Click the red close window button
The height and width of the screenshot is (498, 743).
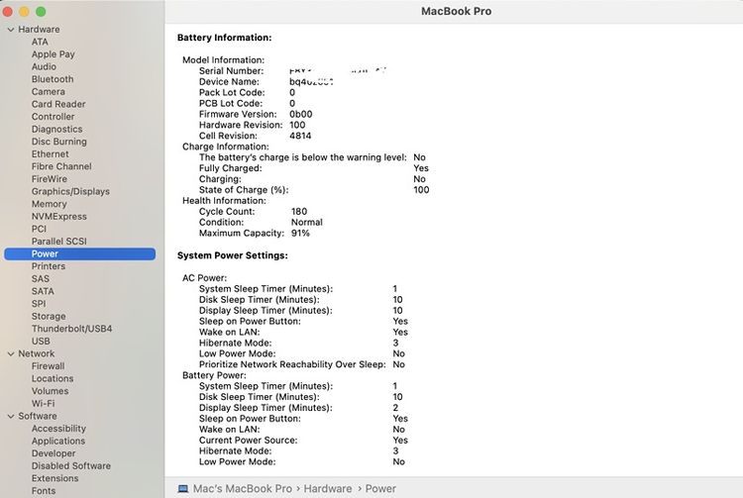point(7,11)
